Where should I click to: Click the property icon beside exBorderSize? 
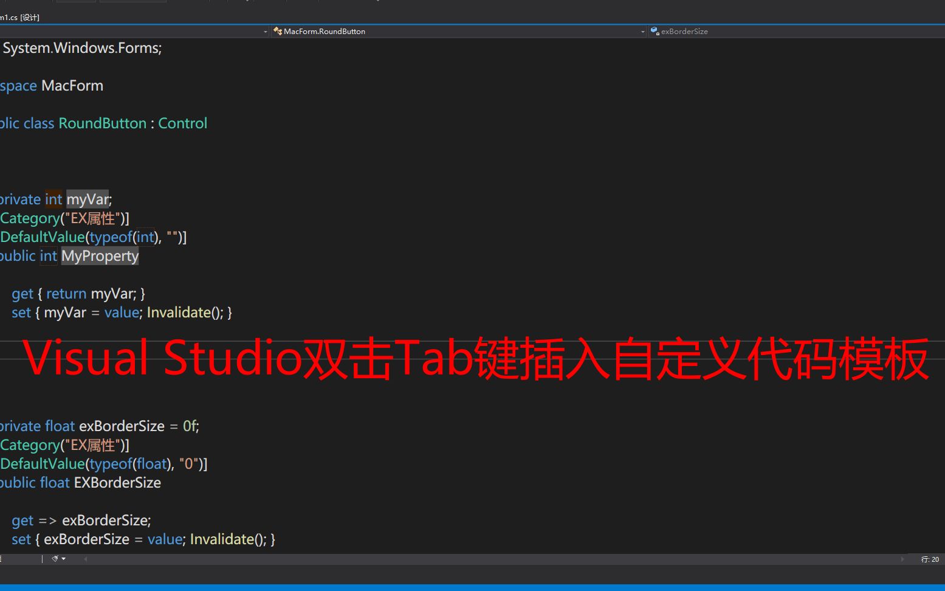tap(655, 31)
